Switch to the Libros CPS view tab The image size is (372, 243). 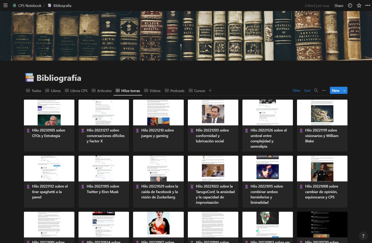point(76,91)
